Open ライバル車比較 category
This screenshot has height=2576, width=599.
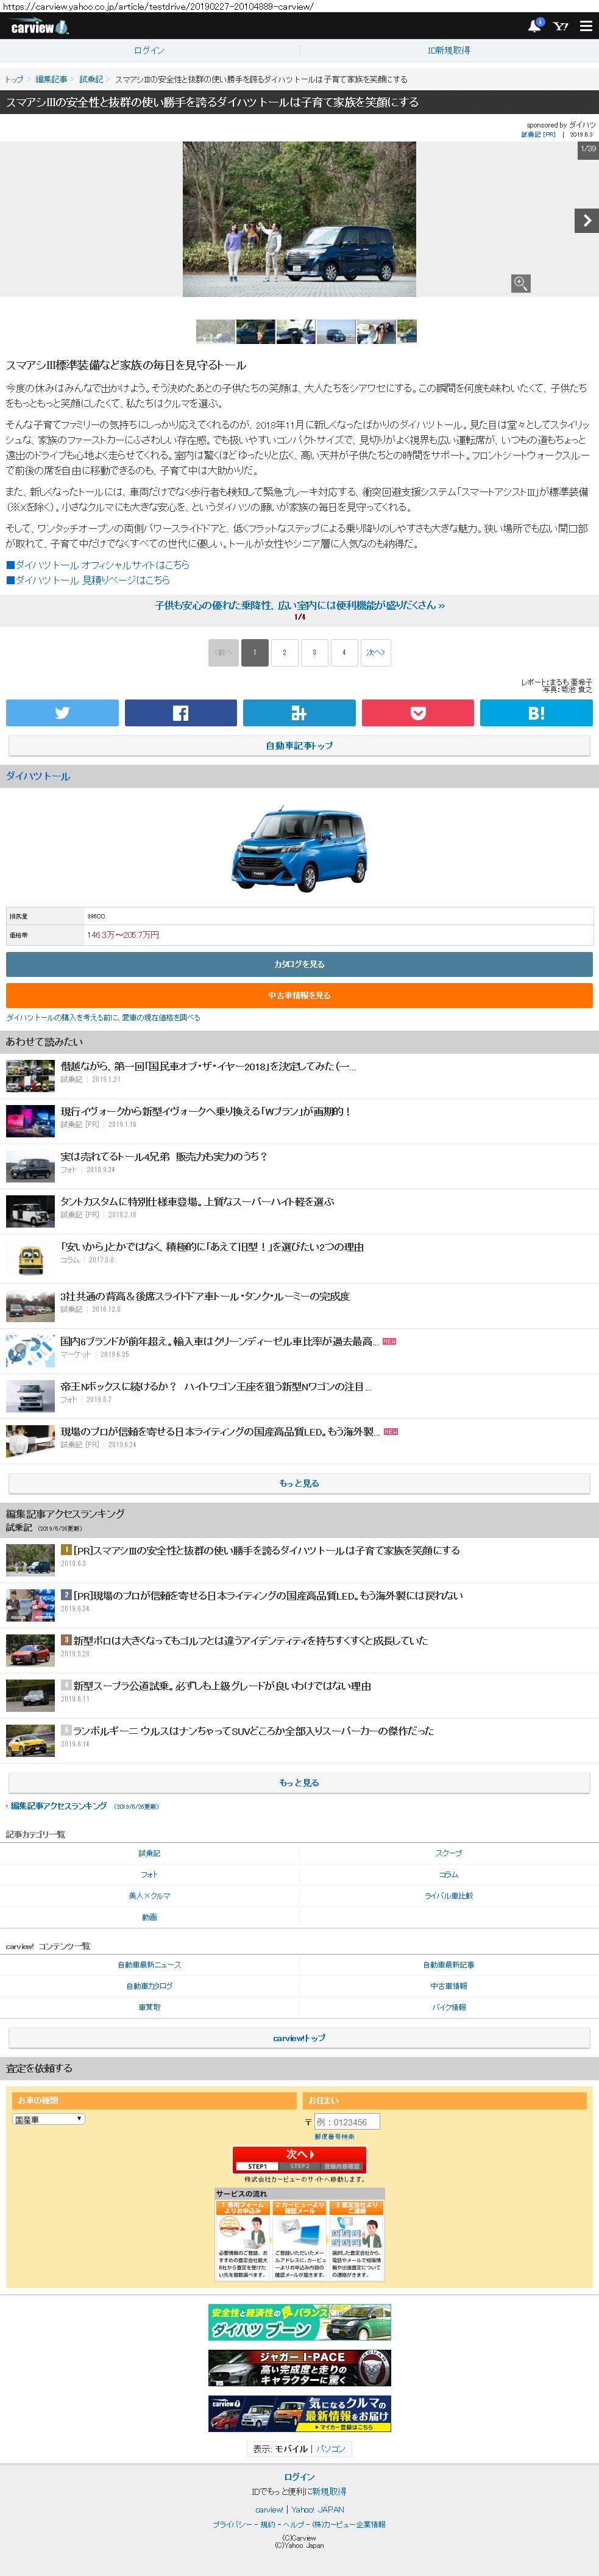click(449, 1895)
